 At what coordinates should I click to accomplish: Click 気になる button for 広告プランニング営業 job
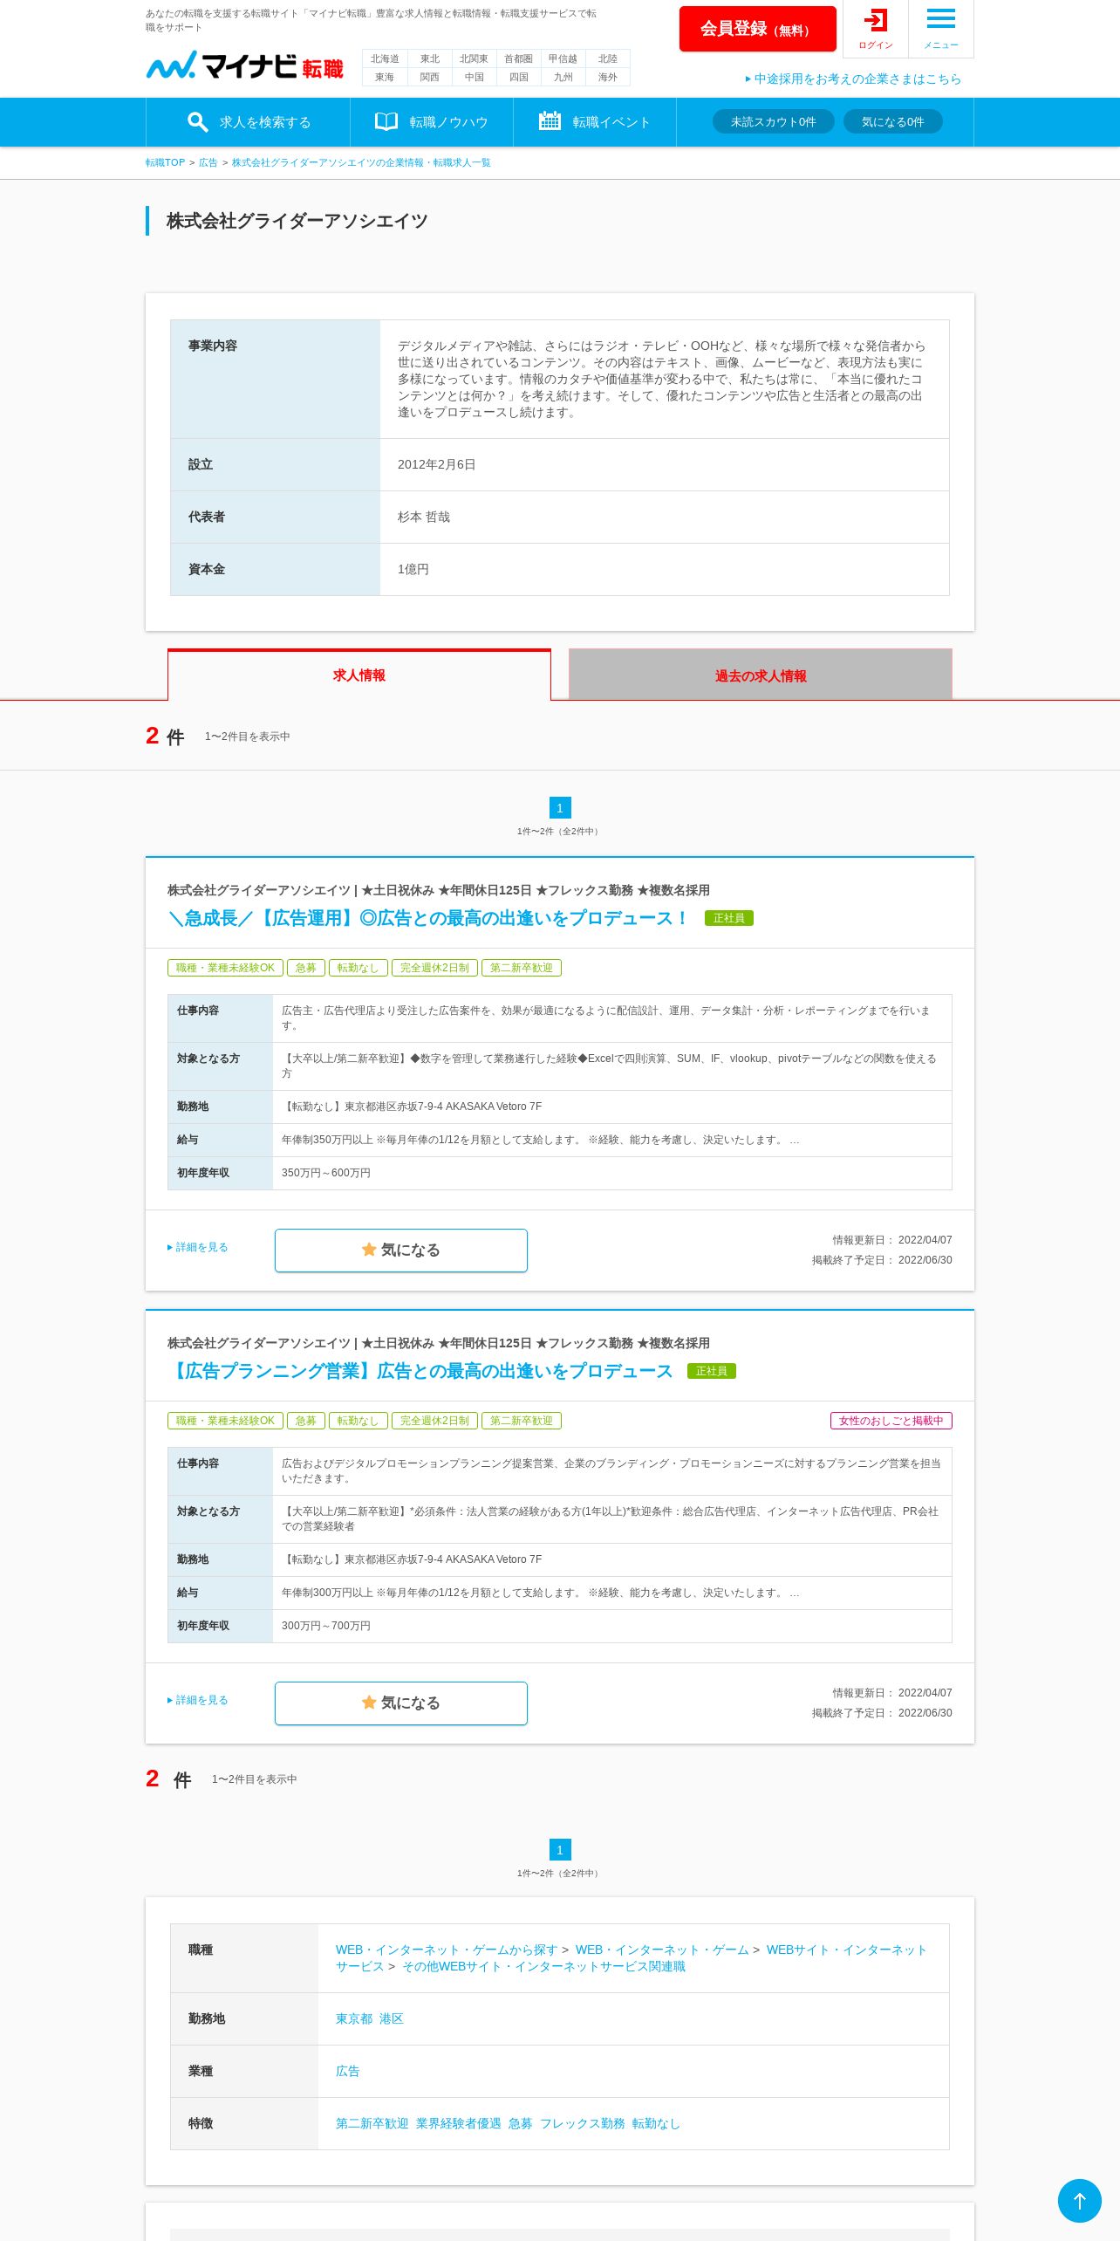[401, 1703]
